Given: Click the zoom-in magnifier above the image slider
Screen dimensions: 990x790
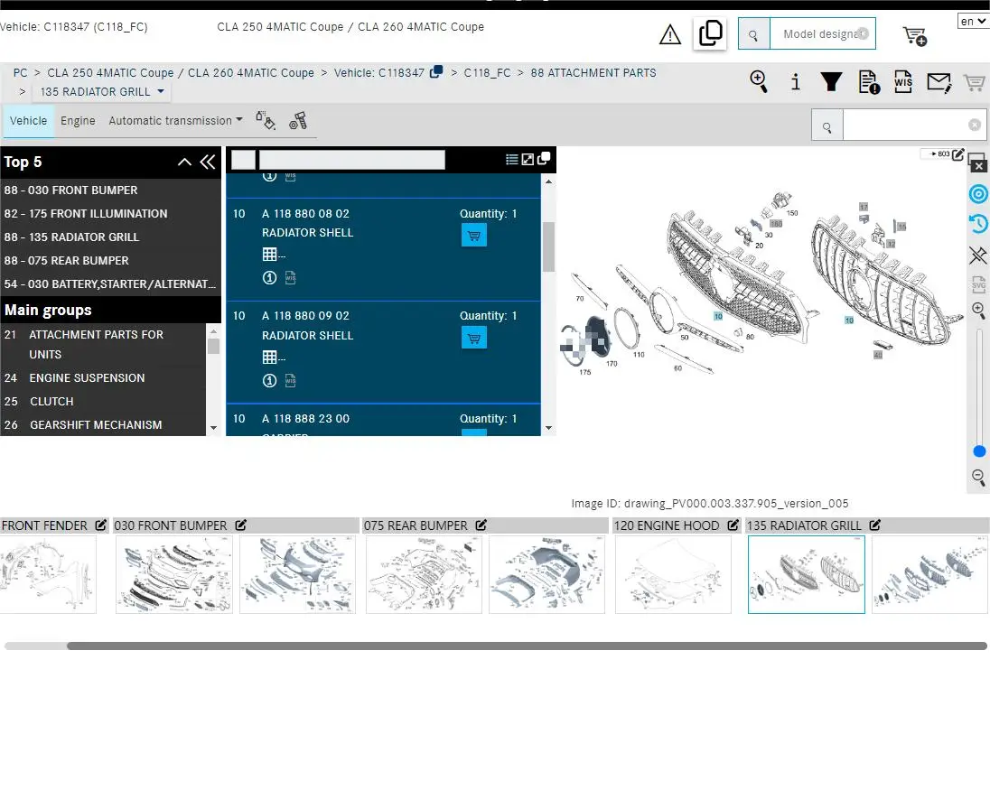Looking at the screenshot, I should tap(978, 310).
